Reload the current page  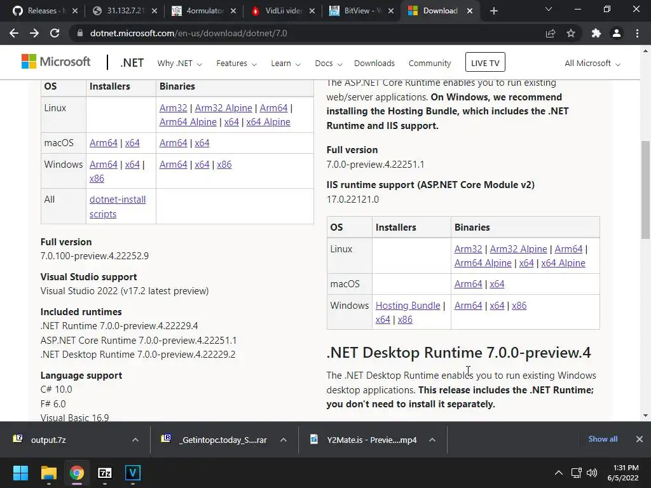coord(55,33)
